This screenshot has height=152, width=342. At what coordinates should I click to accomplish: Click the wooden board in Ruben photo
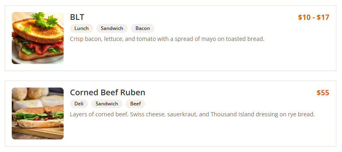pos(38,132)
